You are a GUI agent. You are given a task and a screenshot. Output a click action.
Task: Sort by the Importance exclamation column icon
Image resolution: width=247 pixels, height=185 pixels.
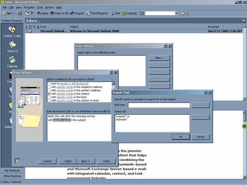click(27, 27)
